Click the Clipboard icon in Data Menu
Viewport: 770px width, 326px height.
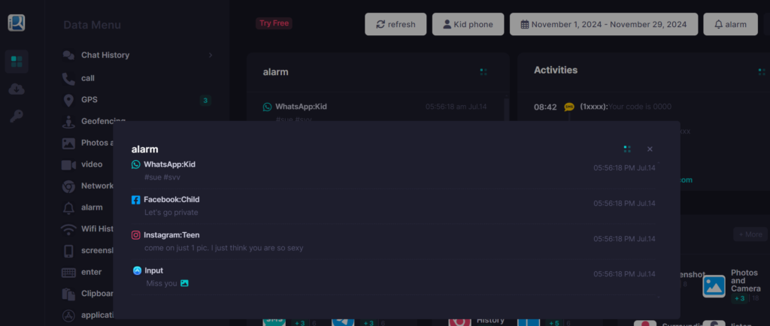click(x=68, y=294)
